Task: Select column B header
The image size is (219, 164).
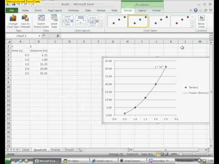Action: point(39,41)
